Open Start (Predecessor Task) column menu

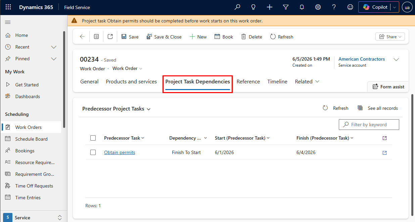242,138
